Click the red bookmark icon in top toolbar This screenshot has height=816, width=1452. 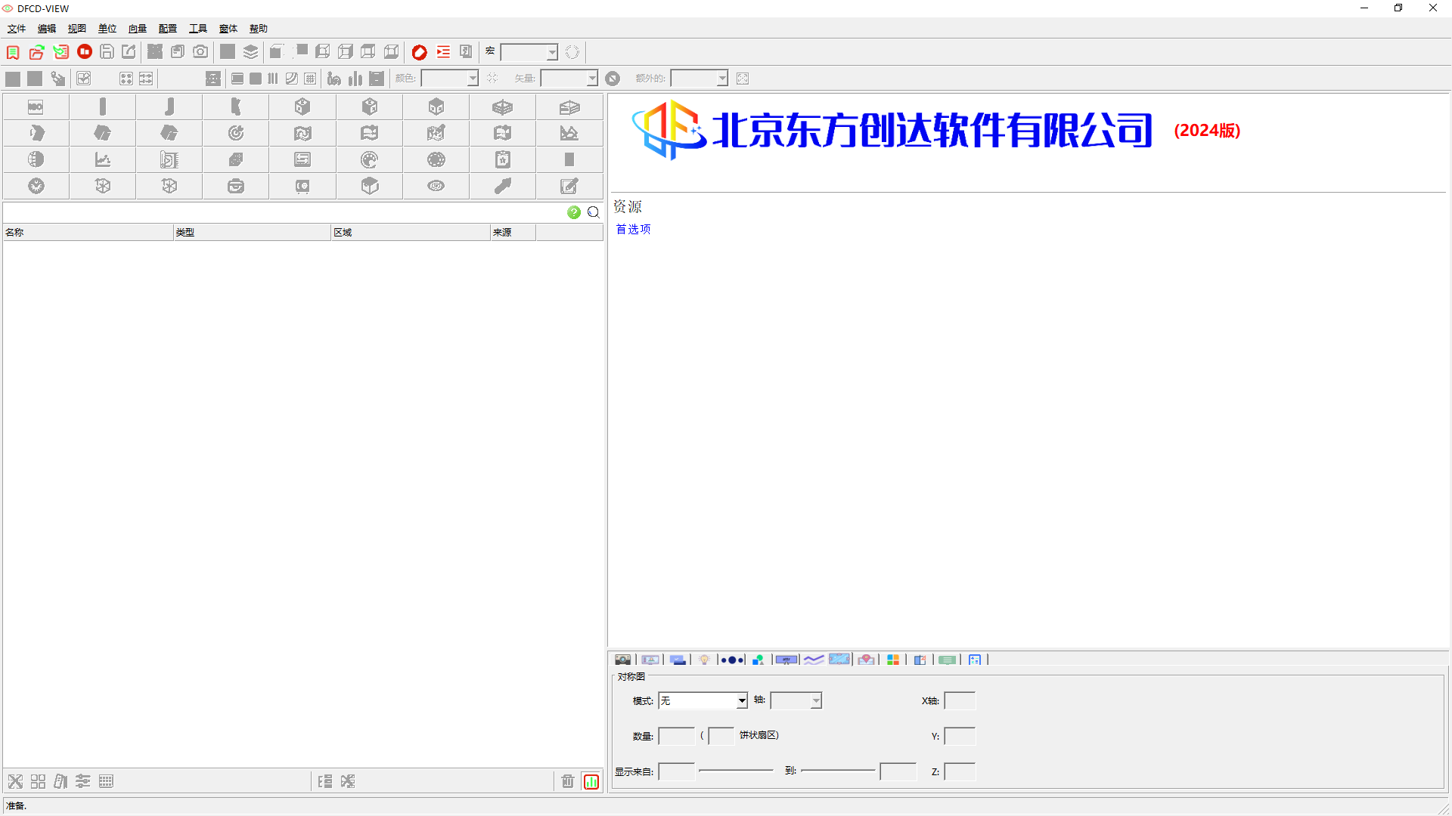point(13,52)
